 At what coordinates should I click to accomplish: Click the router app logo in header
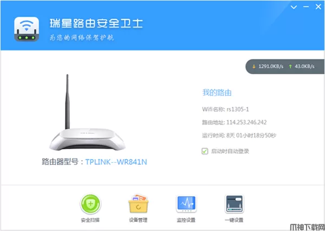click(x=27, y=29)
